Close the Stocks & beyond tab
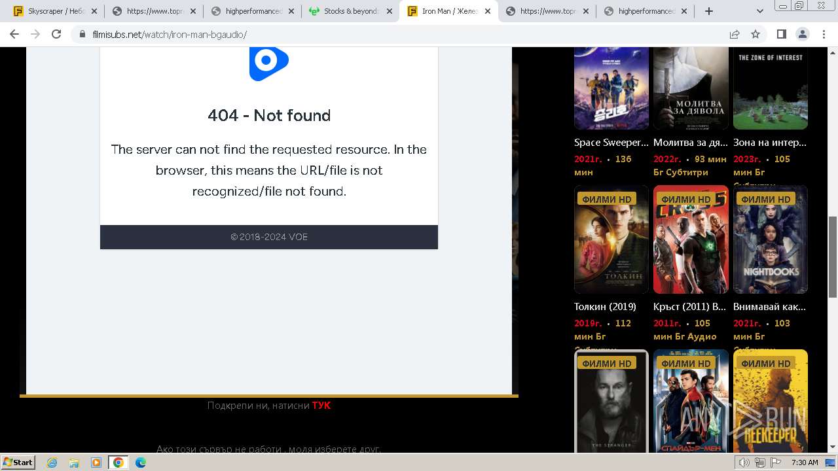 tap(390, 11)
